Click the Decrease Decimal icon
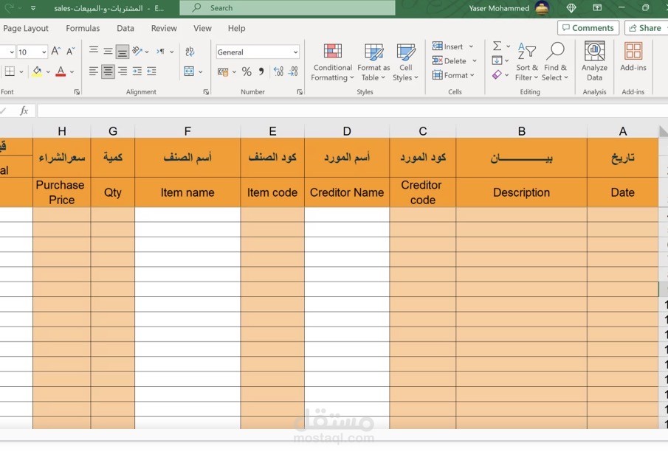The image size is (668, 454). [293, 71]
